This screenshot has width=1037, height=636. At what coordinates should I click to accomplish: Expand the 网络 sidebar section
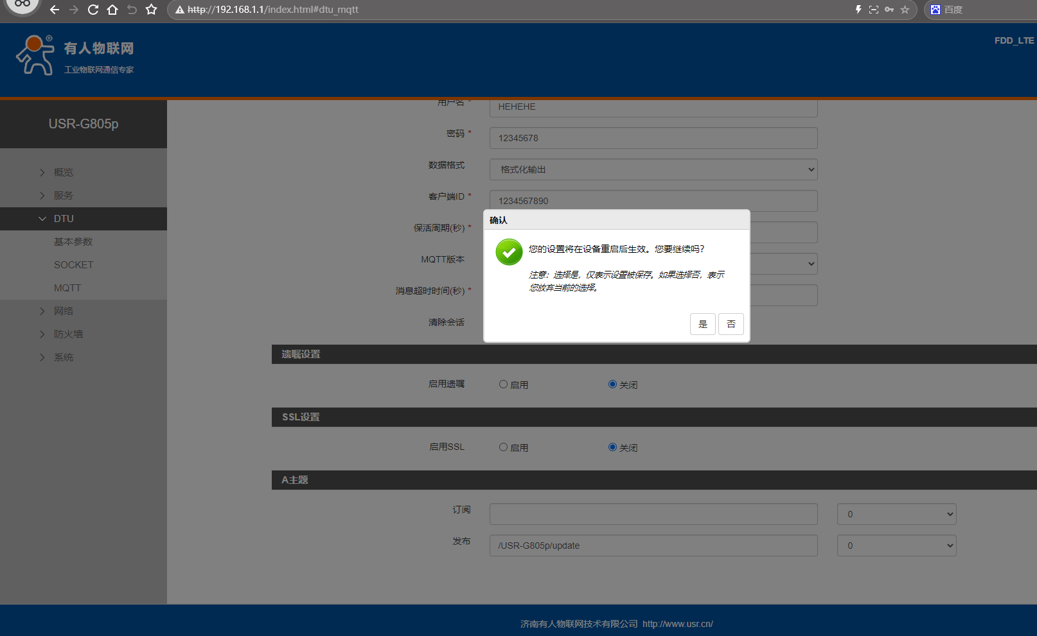tap(64, 311)
